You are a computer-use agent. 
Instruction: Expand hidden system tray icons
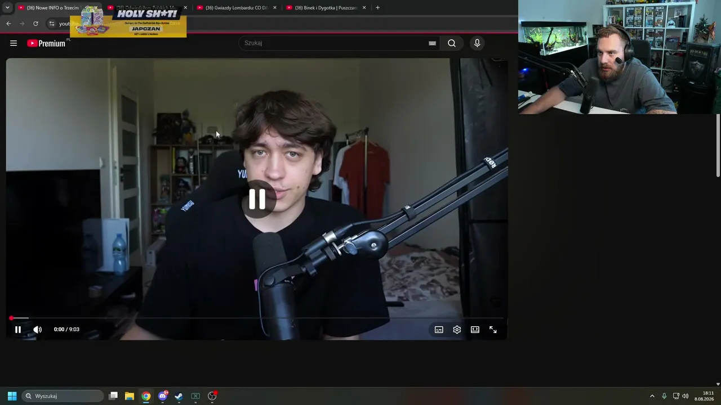(x=652, y=396)
